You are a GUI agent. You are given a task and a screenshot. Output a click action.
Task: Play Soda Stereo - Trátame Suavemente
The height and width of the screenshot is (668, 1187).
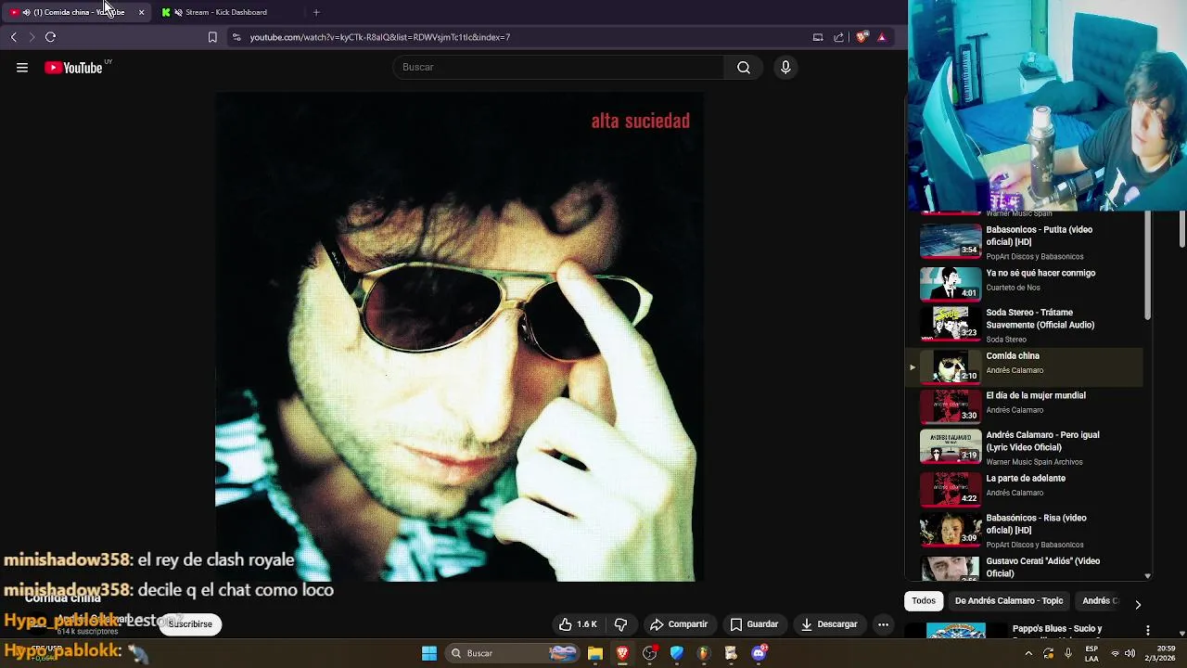click(x=1025, y=325)
